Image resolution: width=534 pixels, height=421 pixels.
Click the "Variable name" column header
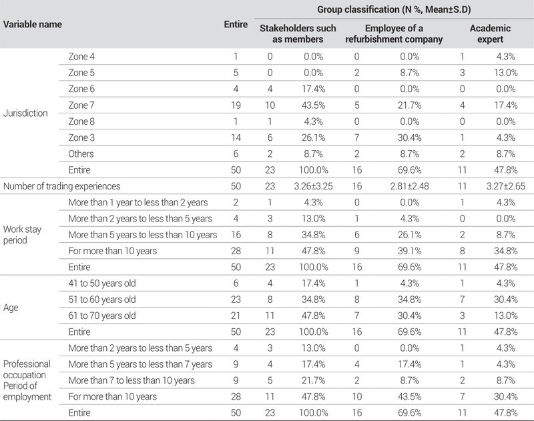click(x=33, y=25)
